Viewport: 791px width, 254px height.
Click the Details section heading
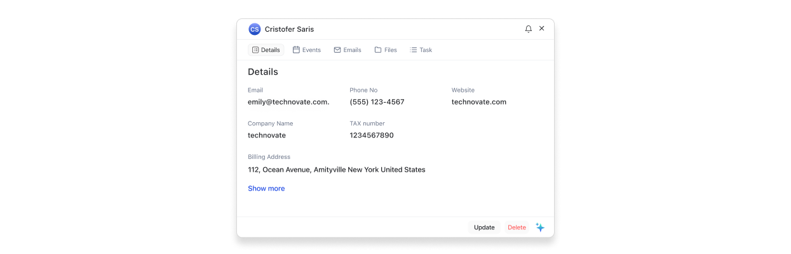point(263,72)
